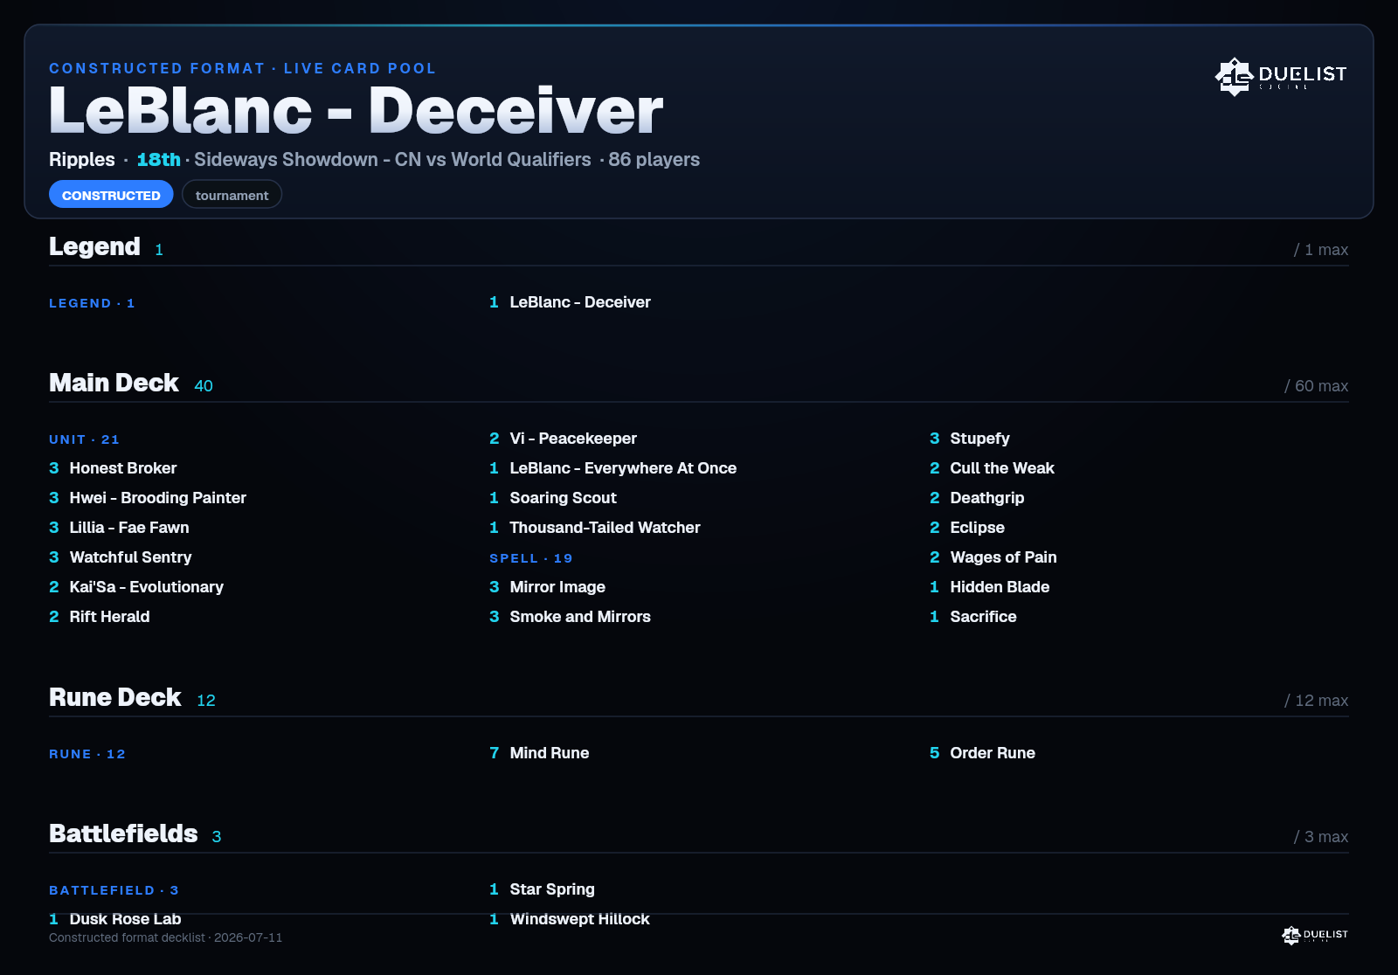Select the tournament tag pill
The width and height of the screenshot is (1398, 975).
tap(232, 195)
